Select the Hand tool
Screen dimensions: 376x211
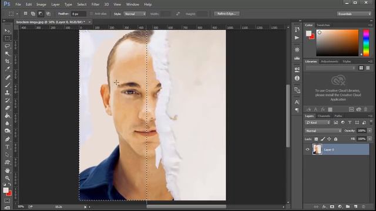tap(8, 171)
